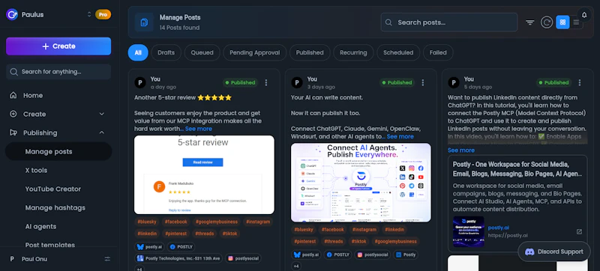This screenshot has width=600, height=271.
Task: Open Paul Onu account settings icon
Action: tap(107, 259)
